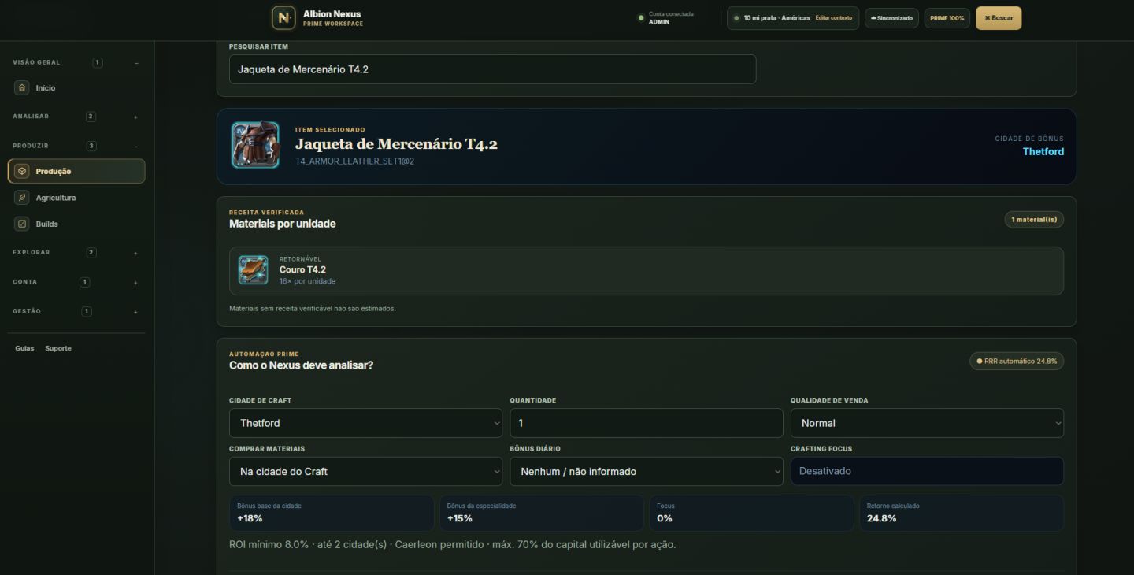The image size is (1134, 575).
Task: Select Produção menu item
Action: coord(76,171)
